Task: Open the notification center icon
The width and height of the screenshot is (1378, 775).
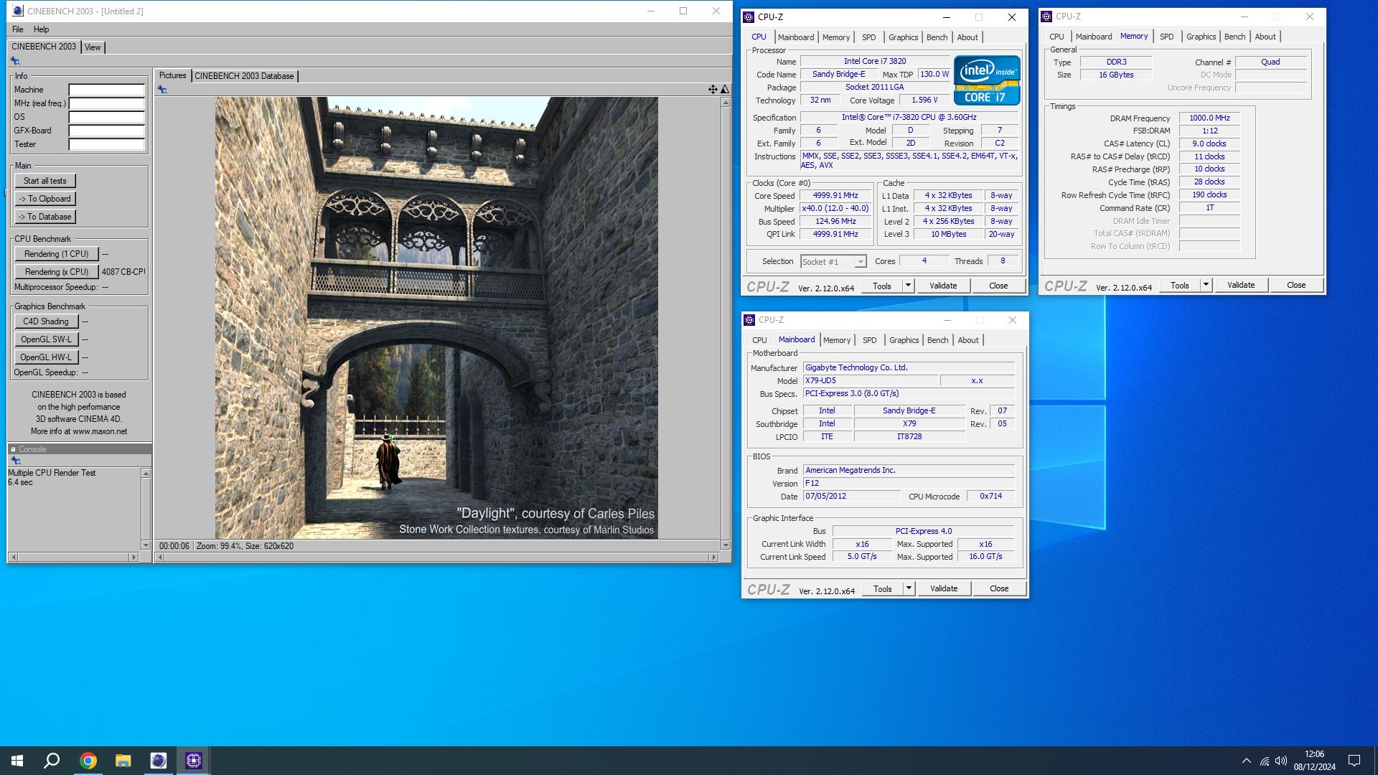Action: click(x=1354, y=761)
